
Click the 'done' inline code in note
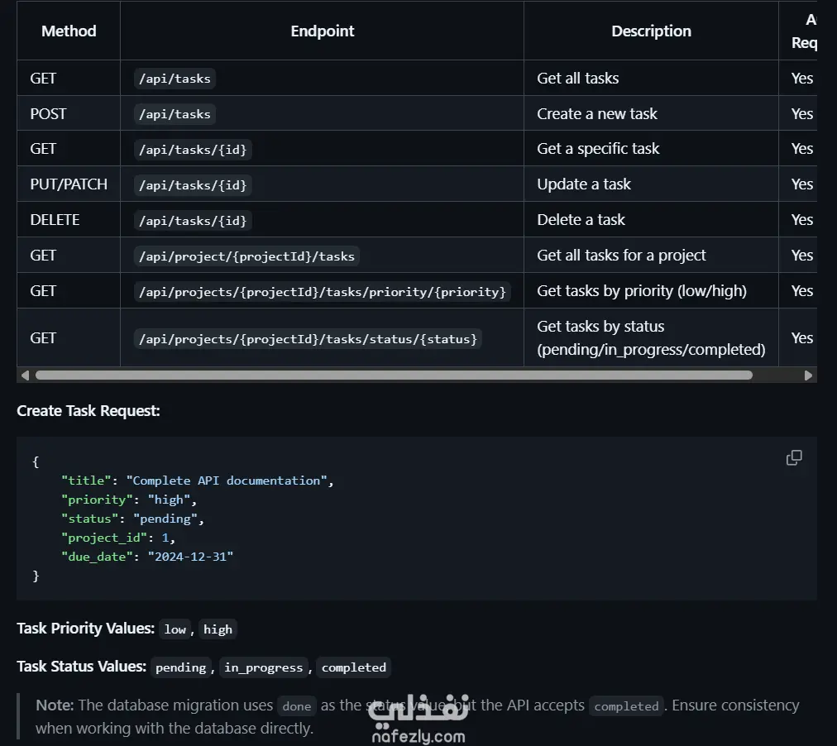[x=296, y=706]
